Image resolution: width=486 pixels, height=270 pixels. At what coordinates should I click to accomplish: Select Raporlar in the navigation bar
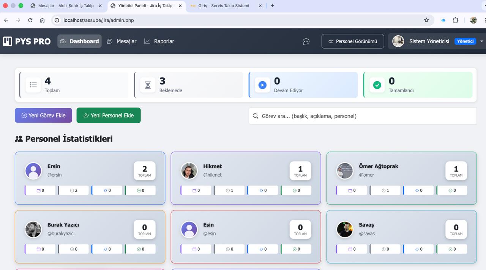tap(159, 41)
